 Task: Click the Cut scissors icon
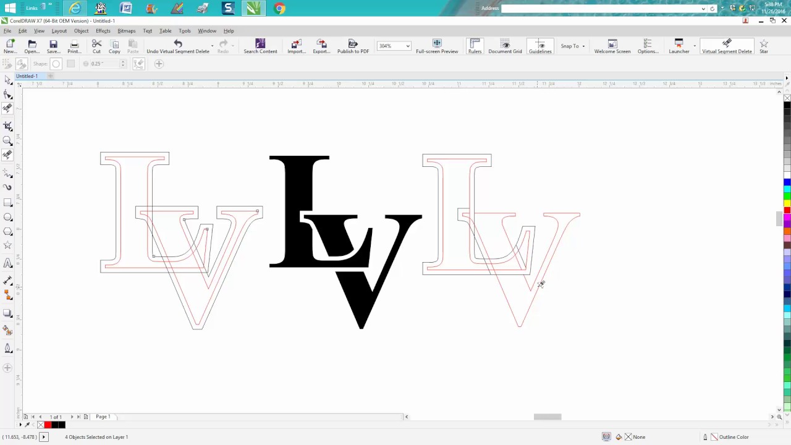tap(96, 46)
